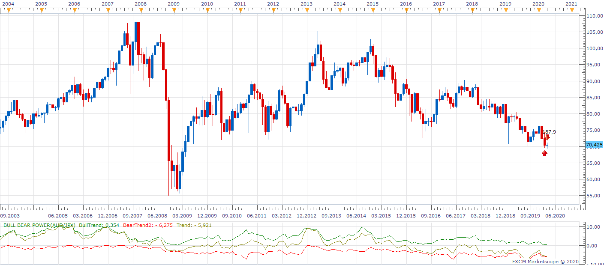
Task: Click the 12.2015 date axis label
Action: point(406,216)
